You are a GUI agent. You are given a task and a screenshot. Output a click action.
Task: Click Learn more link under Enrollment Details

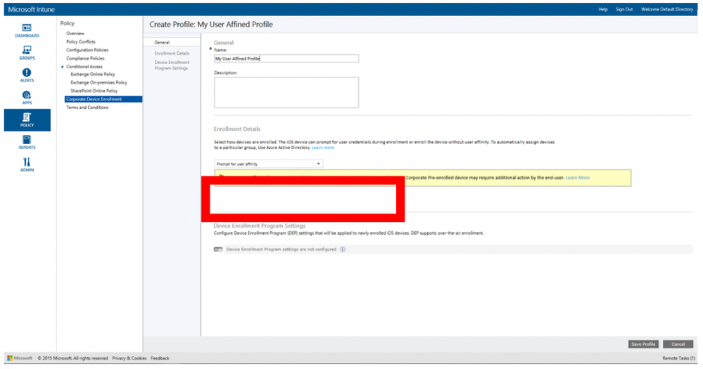(x=323, y=148)
